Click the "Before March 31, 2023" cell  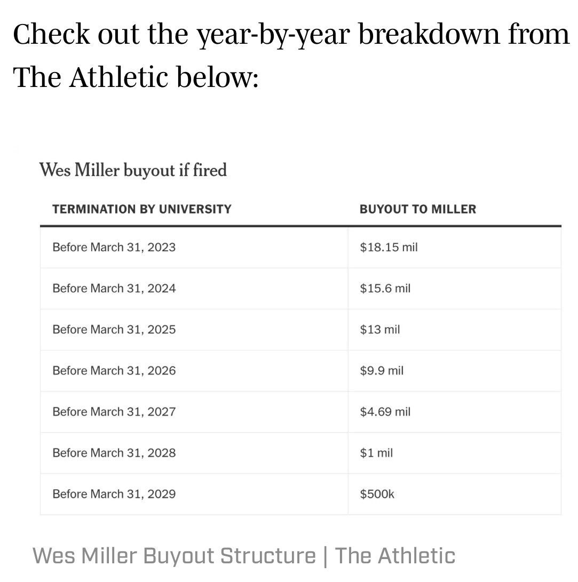(114, 247)
